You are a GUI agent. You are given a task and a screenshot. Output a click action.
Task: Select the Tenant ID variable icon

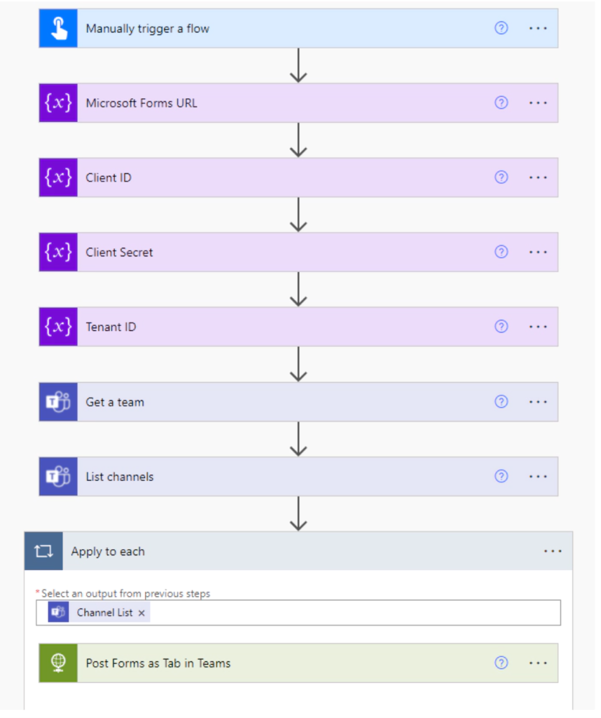57,327
